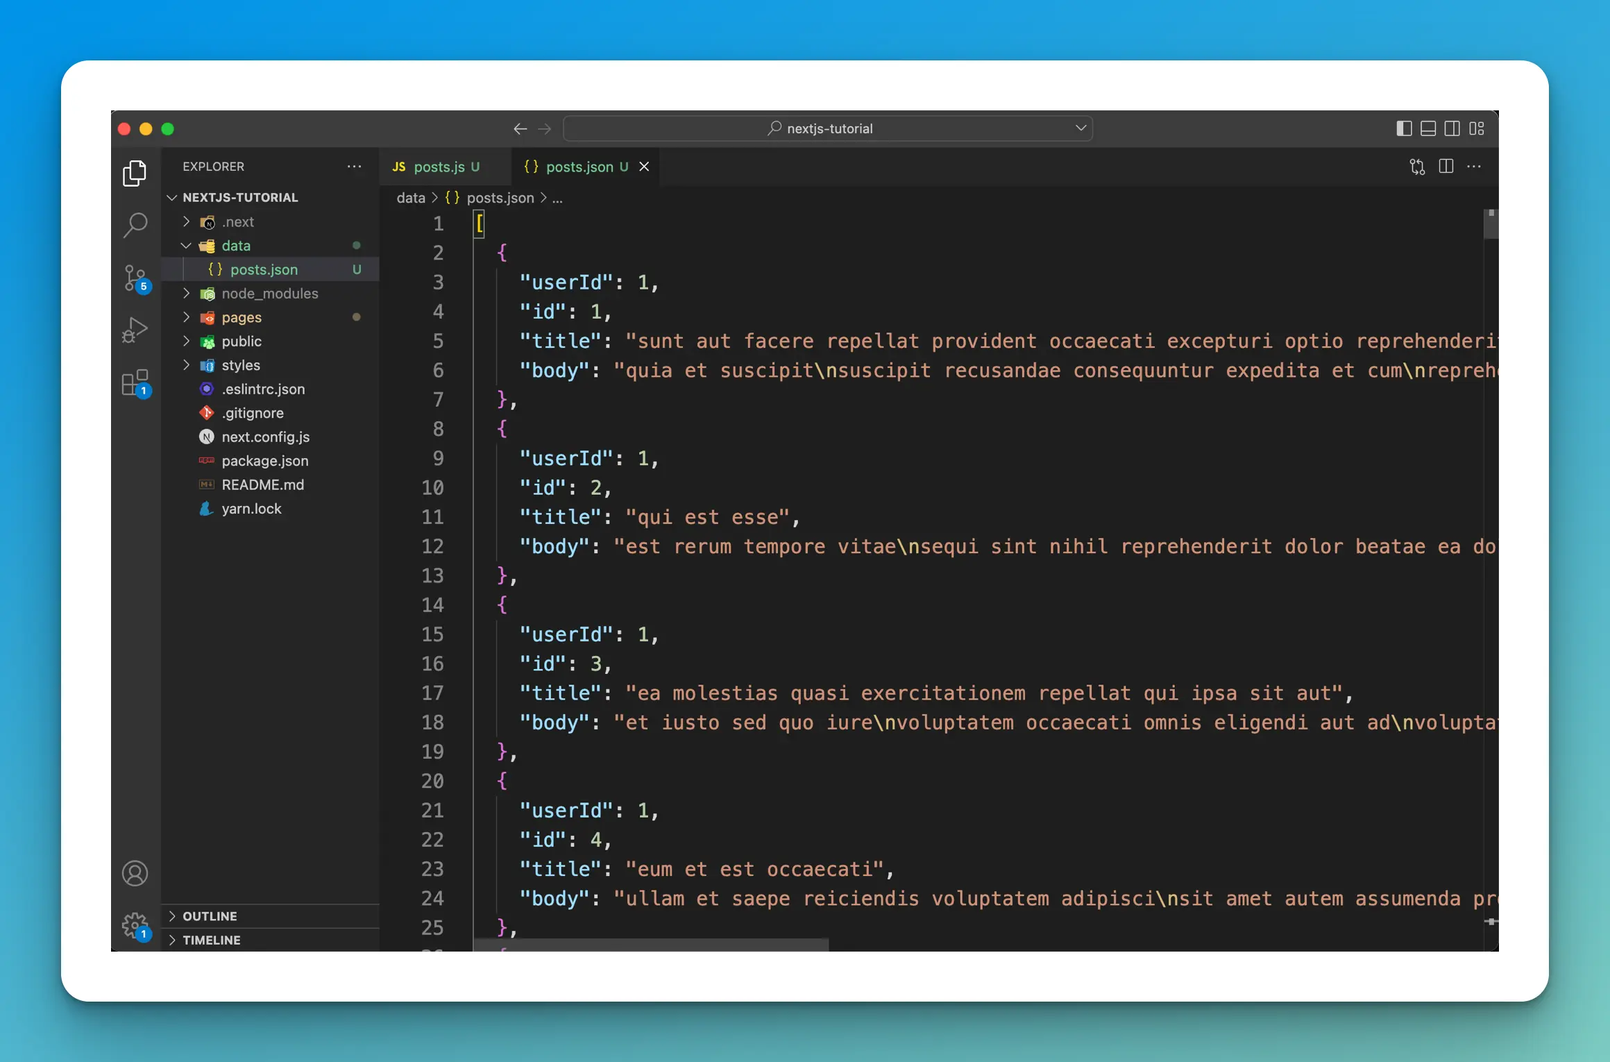Open editor More Actions ellipsis
Screen dimensions: 1610x1062
coord(1474,167)
